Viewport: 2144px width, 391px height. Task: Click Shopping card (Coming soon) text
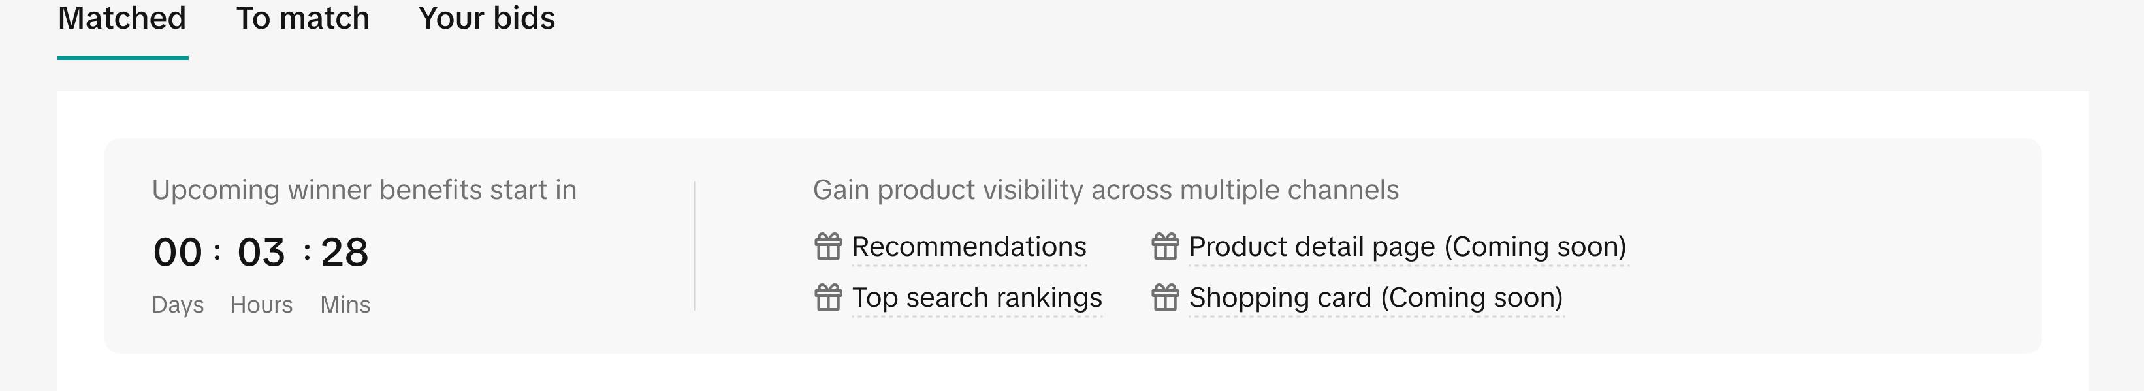click(1376, 298)
